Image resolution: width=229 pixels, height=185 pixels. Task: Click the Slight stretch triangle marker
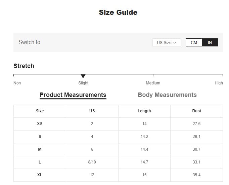tap(83, 76)
